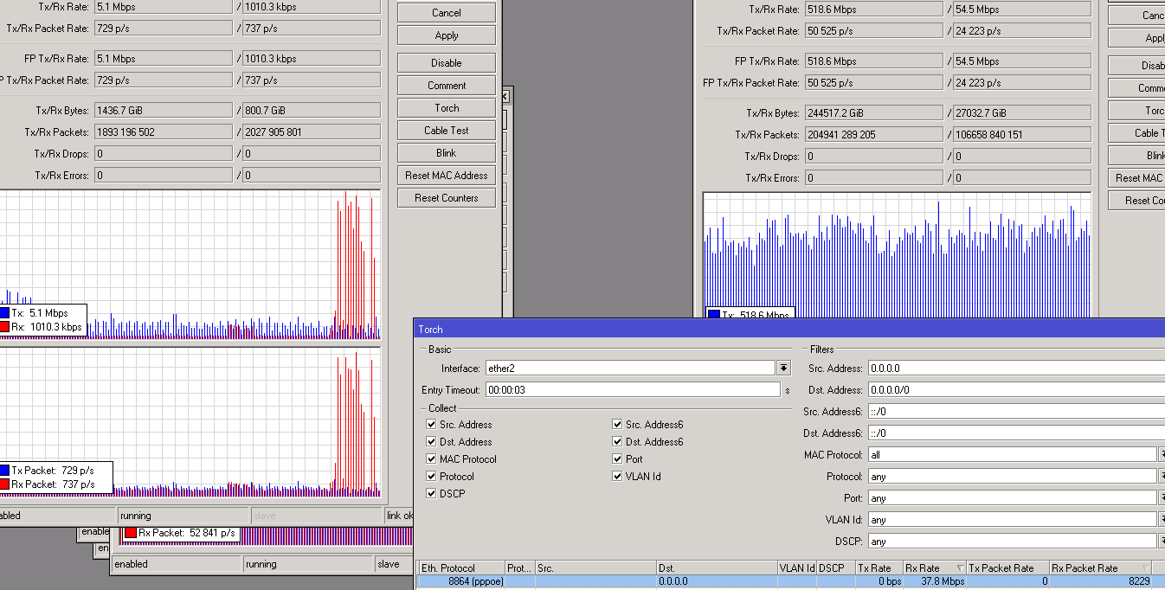This screenshot has height=590, width=1165.
Task: Click the Src. column header in Torch table
Action: tap(595, 568)
